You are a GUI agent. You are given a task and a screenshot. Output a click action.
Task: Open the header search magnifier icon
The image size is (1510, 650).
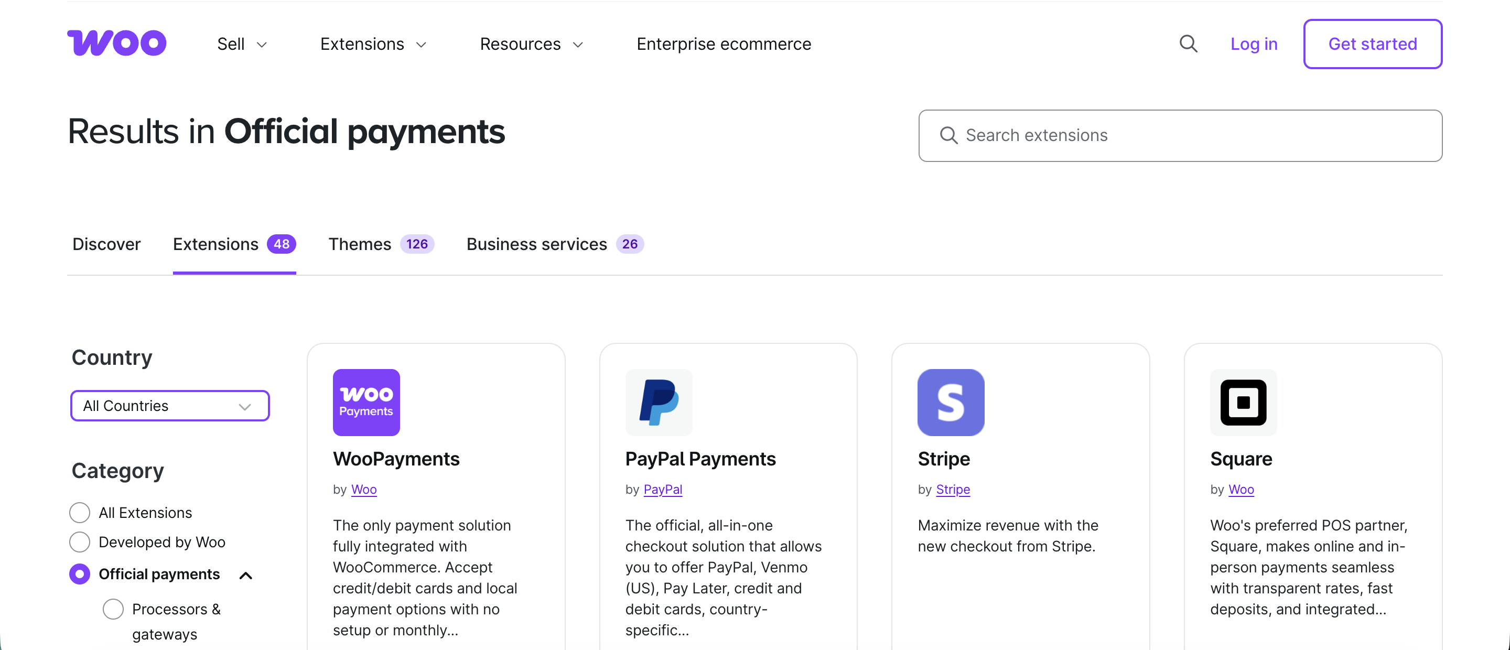point(1188,44)
